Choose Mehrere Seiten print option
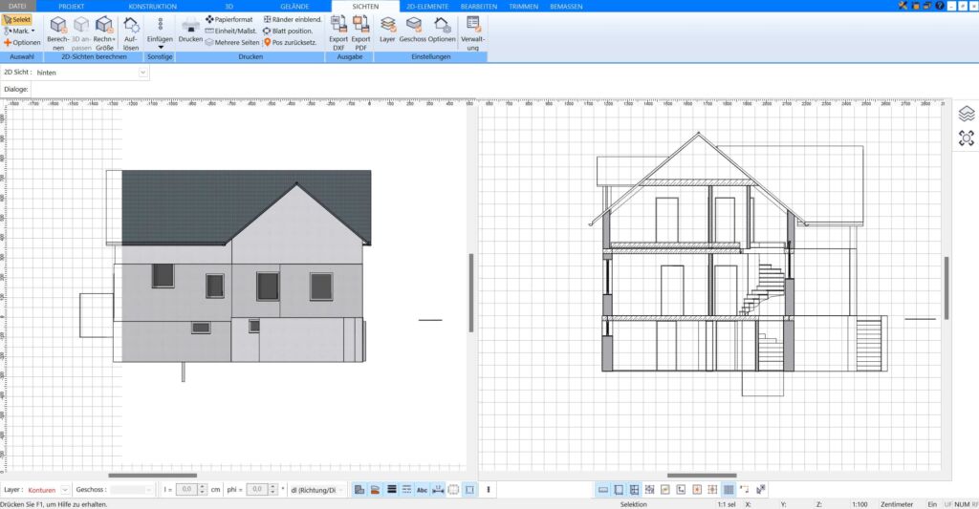This screenshot has width=979, height=509. [x=232, y=42]
